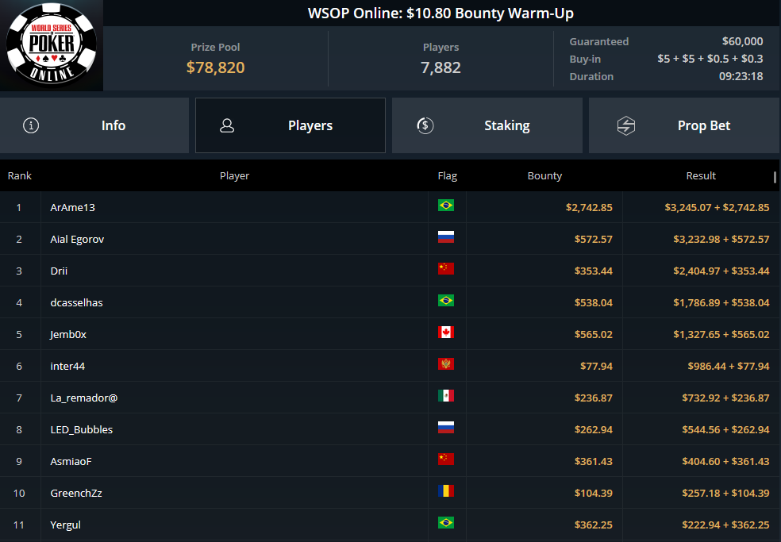Click the Result column header
Viewport: 781px width, 542px height.
[x=701, y=176]
